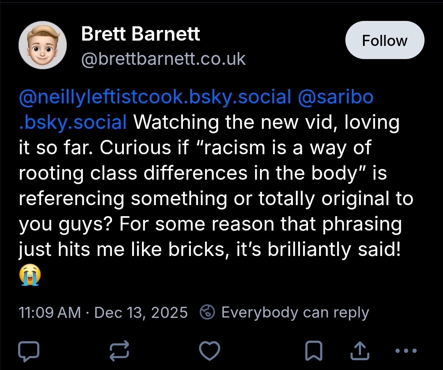Click the words "brilliantly said!"
The width and height of the screenshot is (443, 370).
point(334,250)
